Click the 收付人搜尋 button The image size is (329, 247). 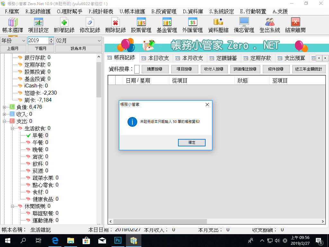[214, 69]
